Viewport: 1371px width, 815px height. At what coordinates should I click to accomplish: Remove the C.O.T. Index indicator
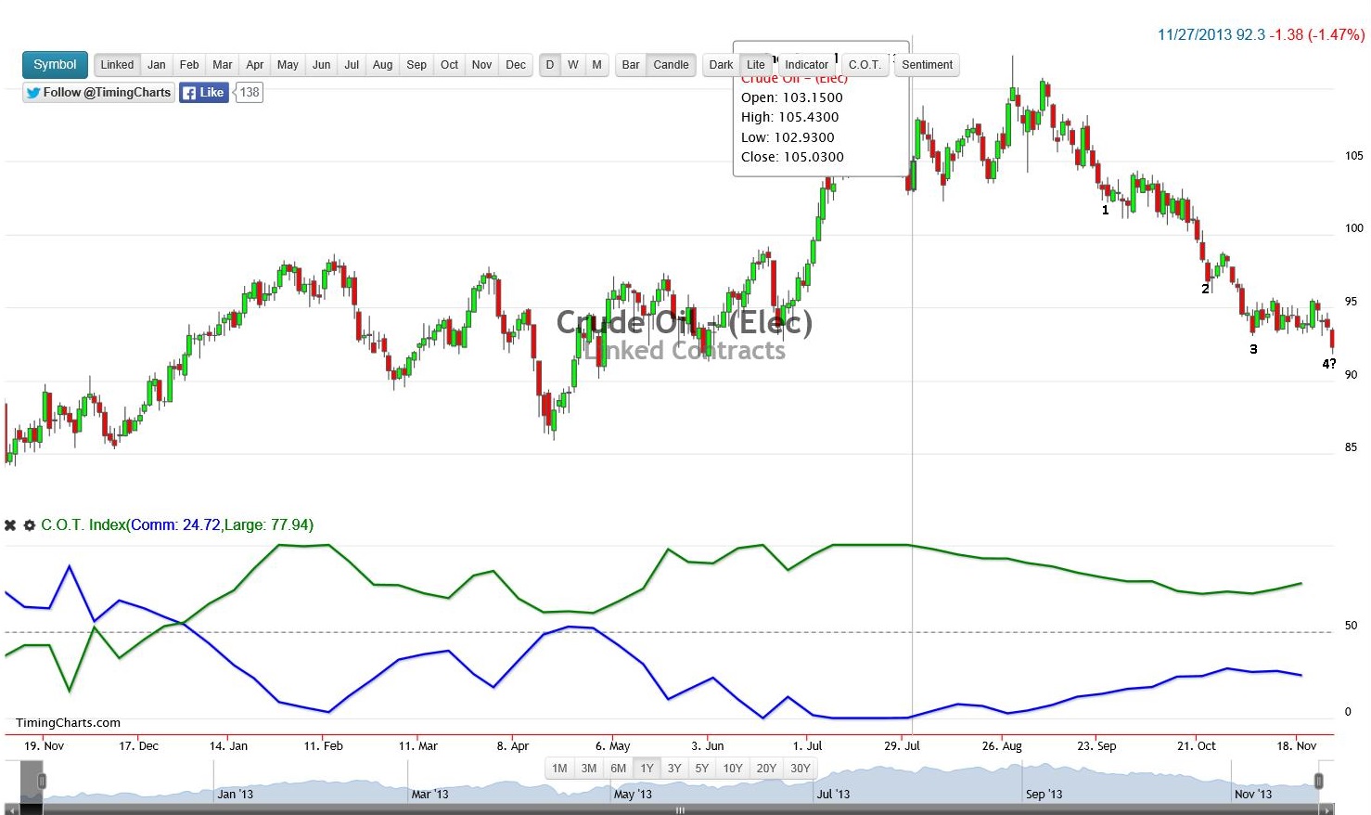10,524
